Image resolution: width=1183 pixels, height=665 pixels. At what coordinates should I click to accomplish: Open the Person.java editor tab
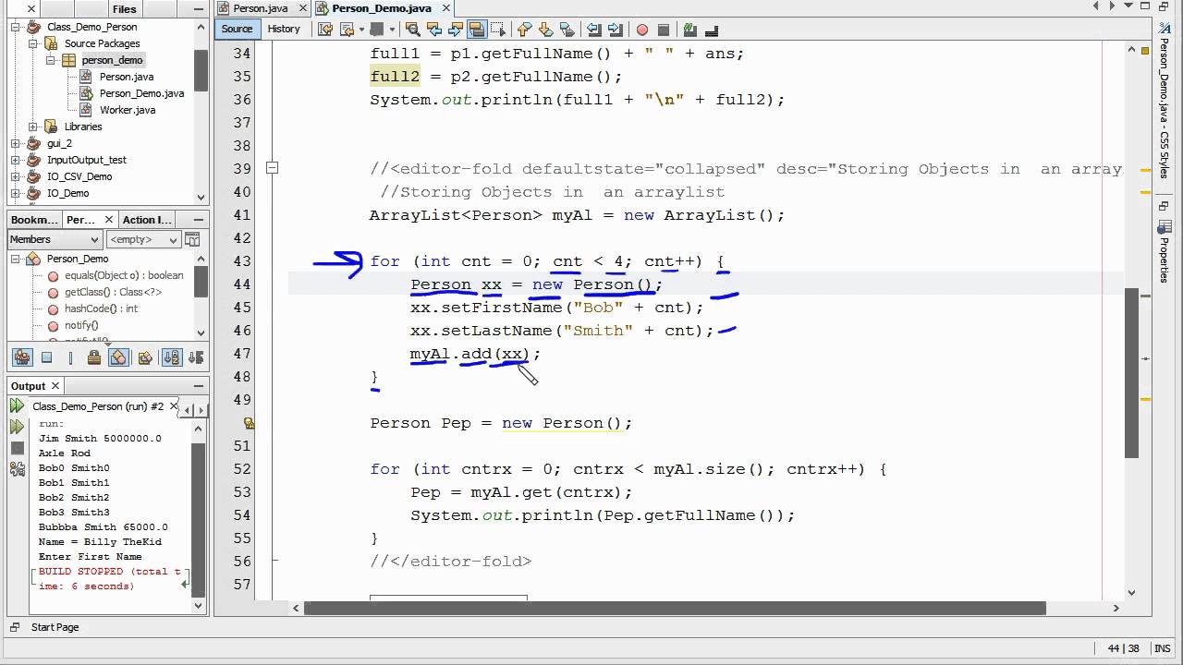(261, 8)
